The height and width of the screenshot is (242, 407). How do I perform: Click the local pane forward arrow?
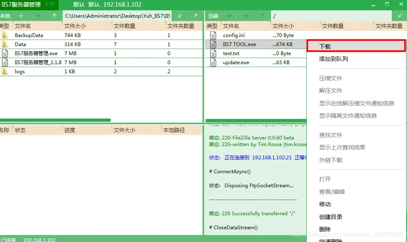pyautogui.click(x=38, y=16)
